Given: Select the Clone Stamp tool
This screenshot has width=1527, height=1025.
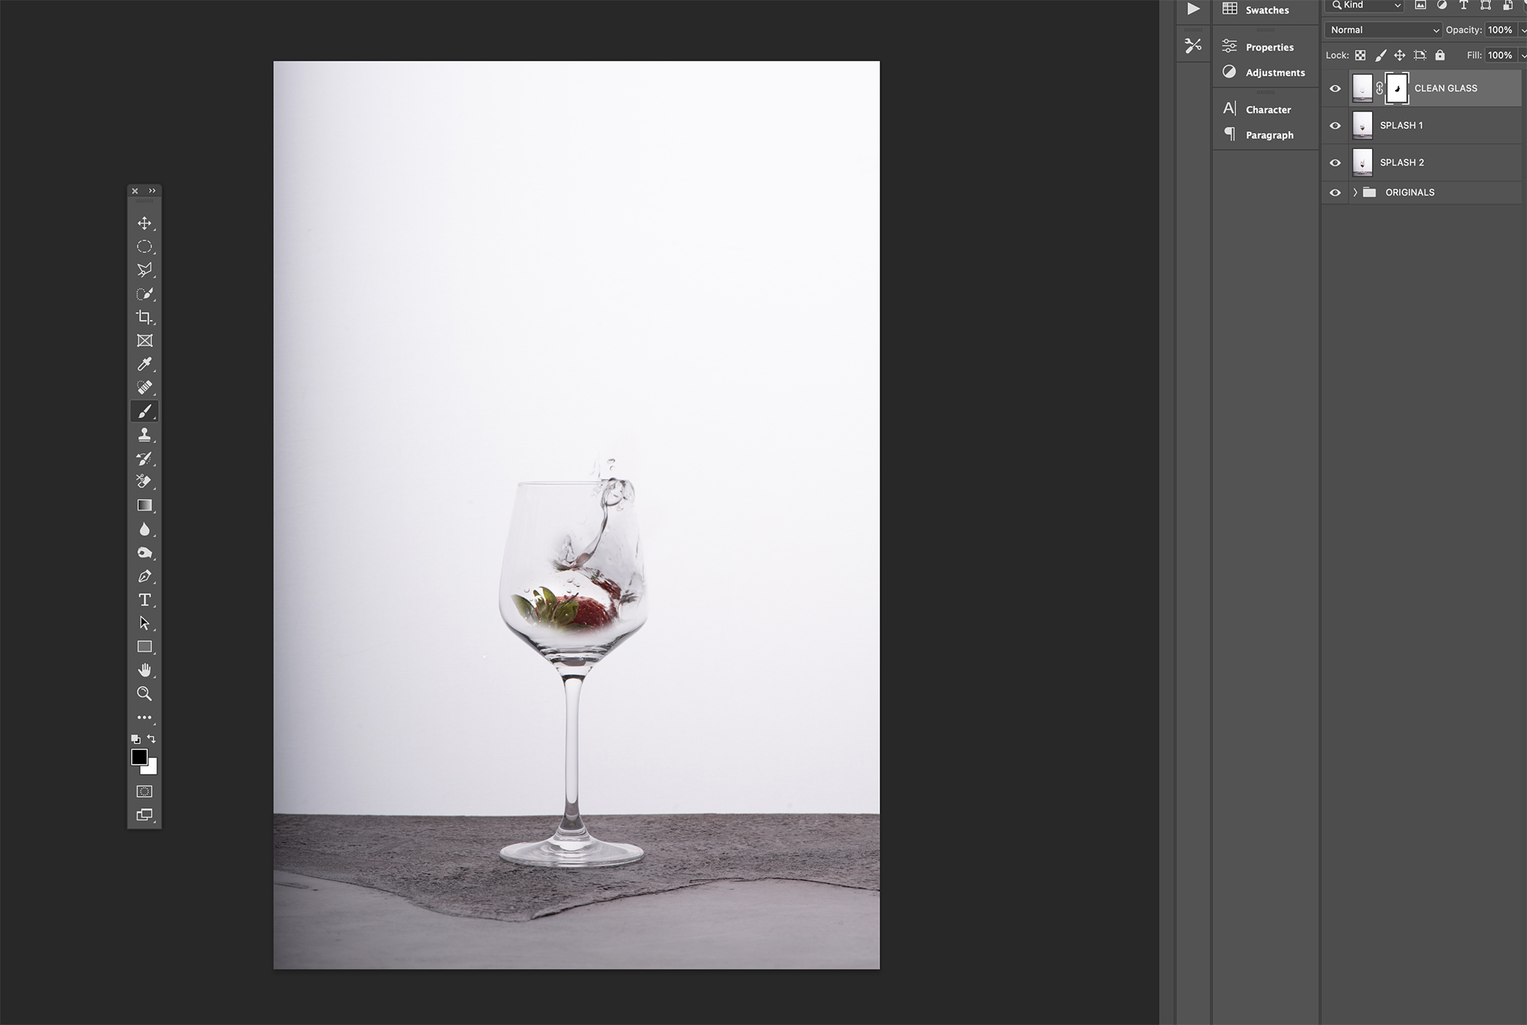Looking at the screenshot, I should (x=144, y=435).
